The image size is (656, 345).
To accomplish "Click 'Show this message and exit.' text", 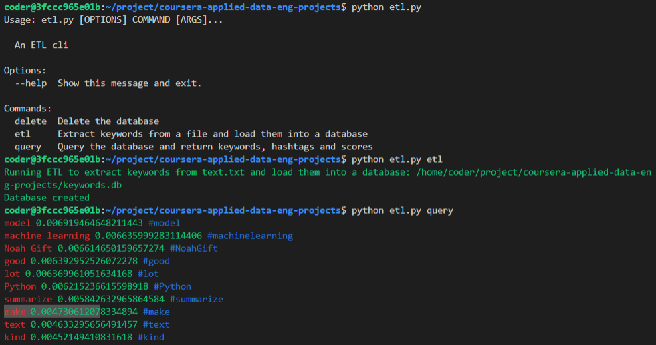I will click(x=129, y=83).
